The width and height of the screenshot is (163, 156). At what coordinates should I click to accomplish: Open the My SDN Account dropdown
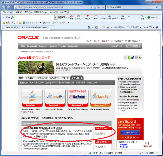point(133,41)
